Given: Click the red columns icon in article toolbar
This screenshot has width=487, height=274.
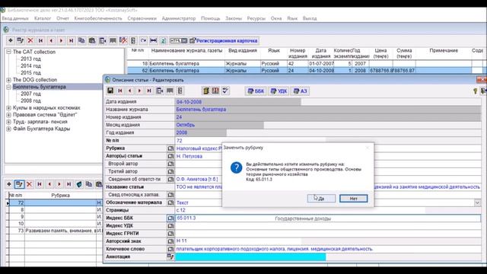Looking at the screenshot, I should [215, 91].
